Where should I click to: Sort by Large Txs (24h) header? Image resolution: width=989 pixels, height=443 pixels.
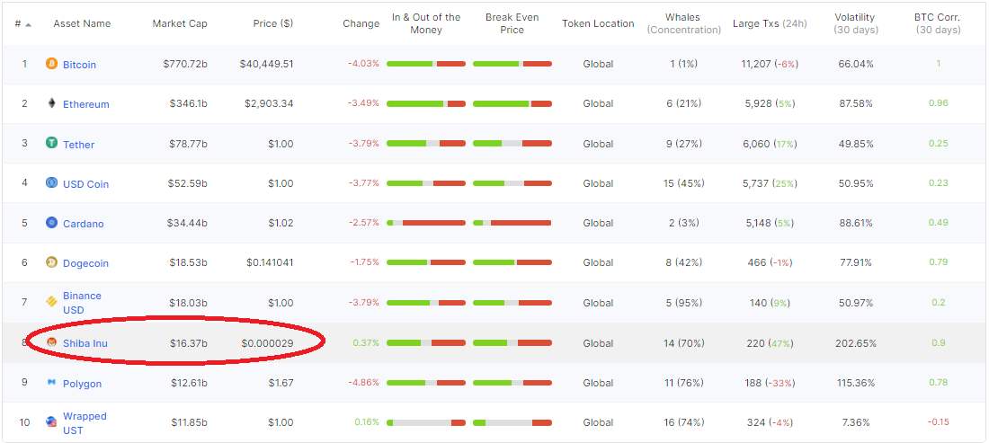click(x=771, y=23)
